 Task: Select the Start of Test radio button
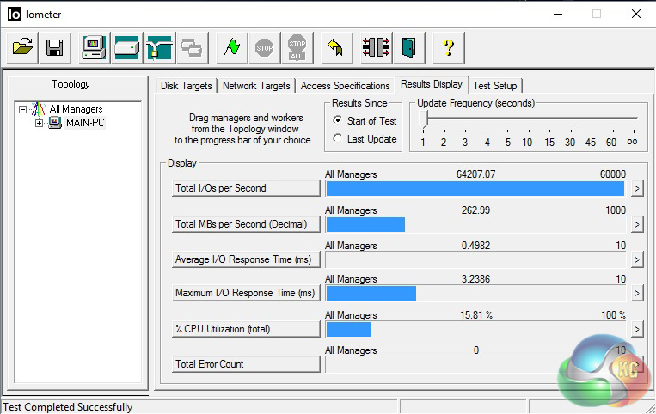(338, 121)
